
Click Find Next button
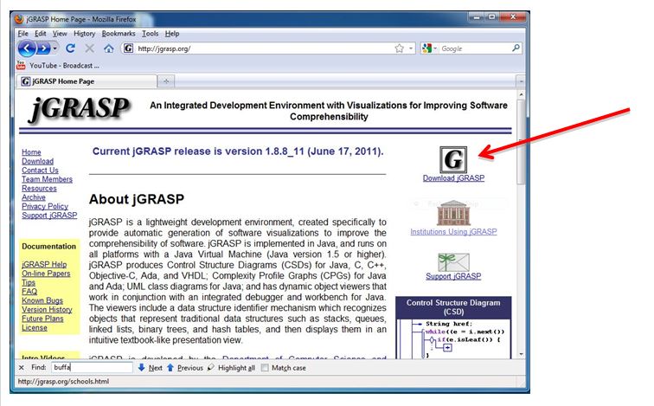[x=150, y=367]
